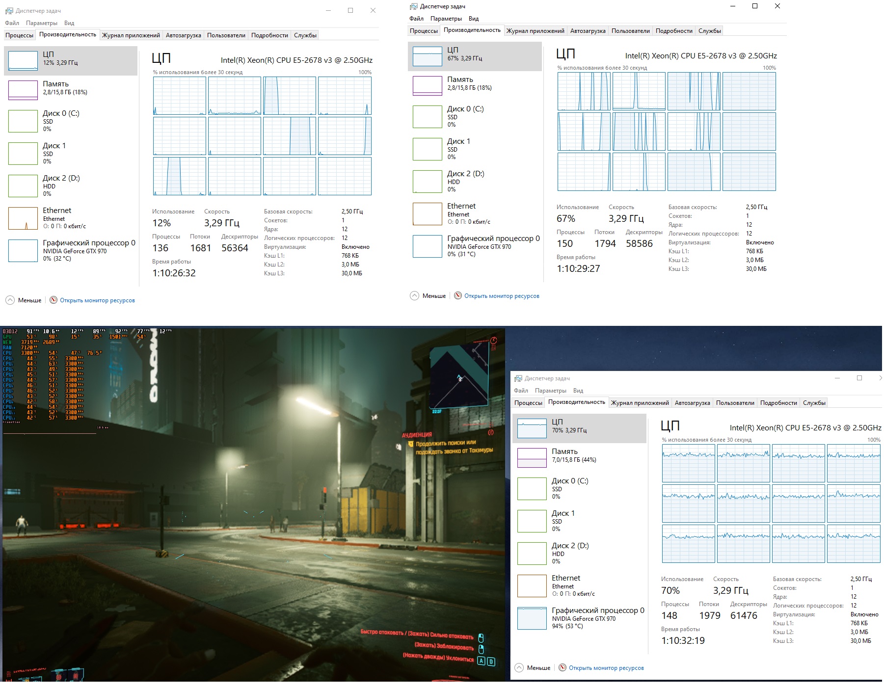Screen dimensions: 884x690
Task: Switch to Процессы tab in 70% CPU window
Action: [x=529, y=403]
